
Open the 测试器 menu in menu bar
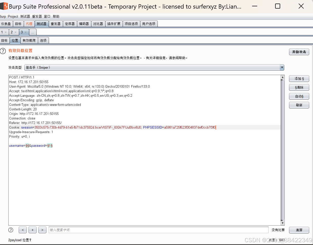[x=25, y=16]
